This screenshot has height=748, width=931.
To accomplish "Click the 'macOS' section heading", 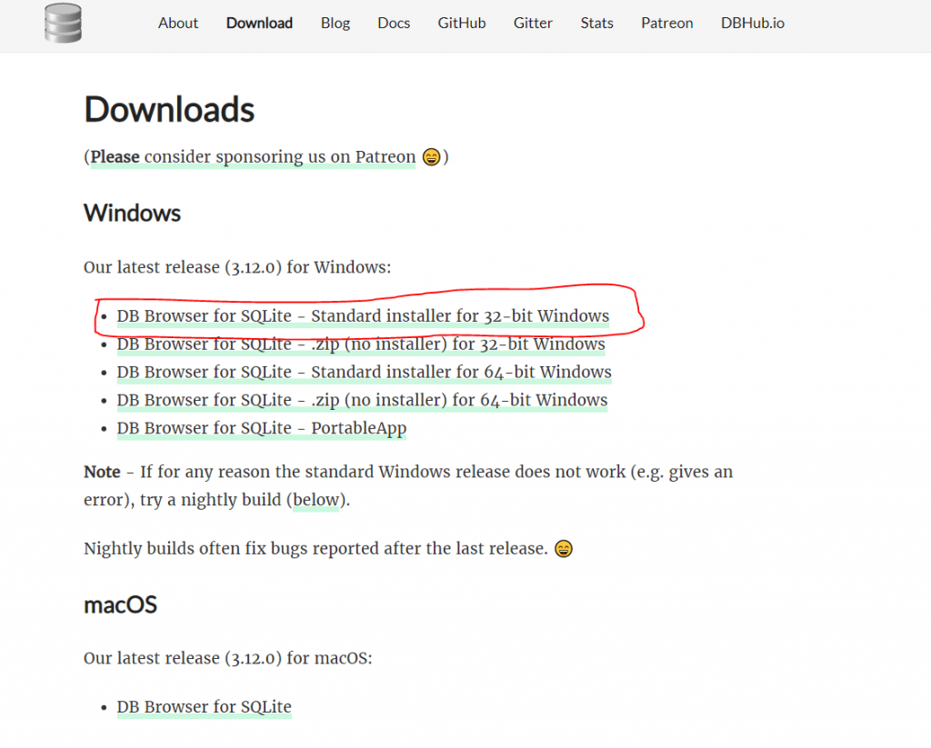I will coord(121,605).
